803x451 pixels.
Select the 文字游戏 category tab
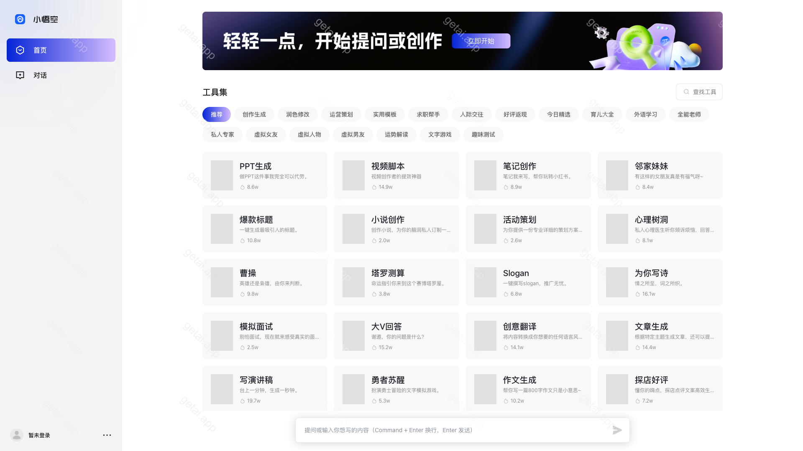tap(440, 134)
